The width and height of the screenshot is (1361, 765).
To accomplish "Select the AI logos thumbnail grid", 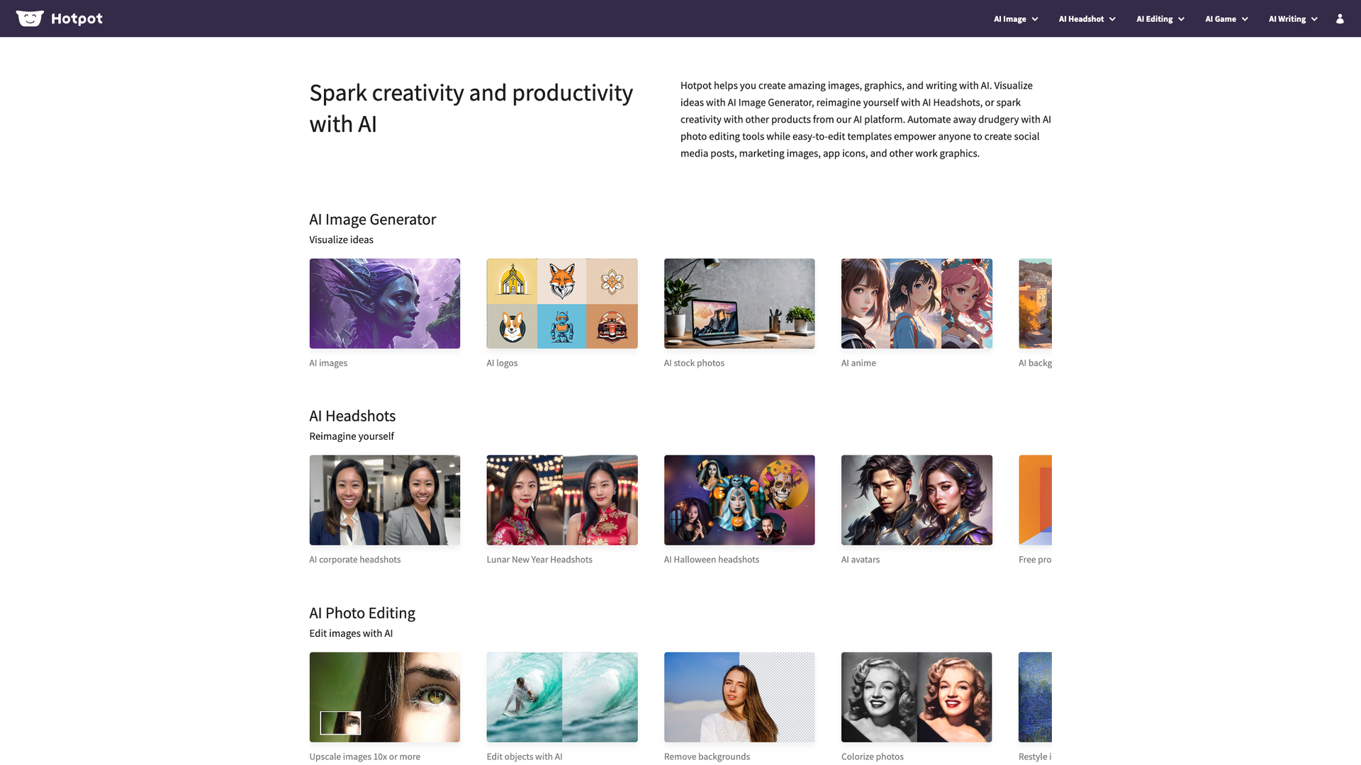I will coord(562,303).
